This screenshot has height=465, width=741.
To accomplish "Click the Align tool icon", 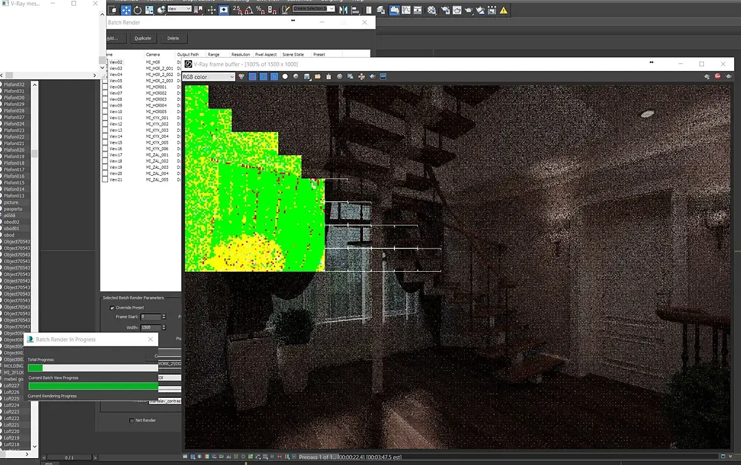I will pyautogui.click(x=355, y=10).
